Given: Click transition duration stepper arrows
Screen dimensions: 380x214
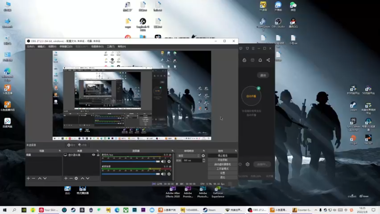Looking at the screenshot, I should pyautogui.click(x=204, y=160).
